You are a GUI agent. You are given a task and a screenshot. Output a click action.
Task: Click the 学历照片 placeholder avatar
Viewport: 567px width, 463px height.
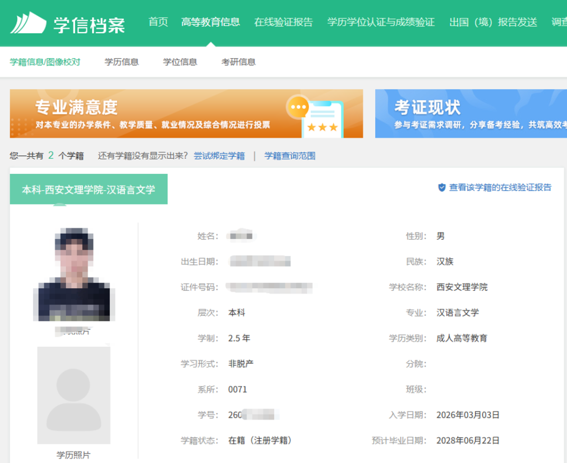click(x=74, y=395)
